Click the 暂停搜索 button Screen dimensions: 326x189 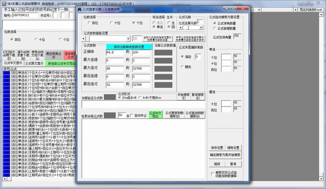click(197, 96)
